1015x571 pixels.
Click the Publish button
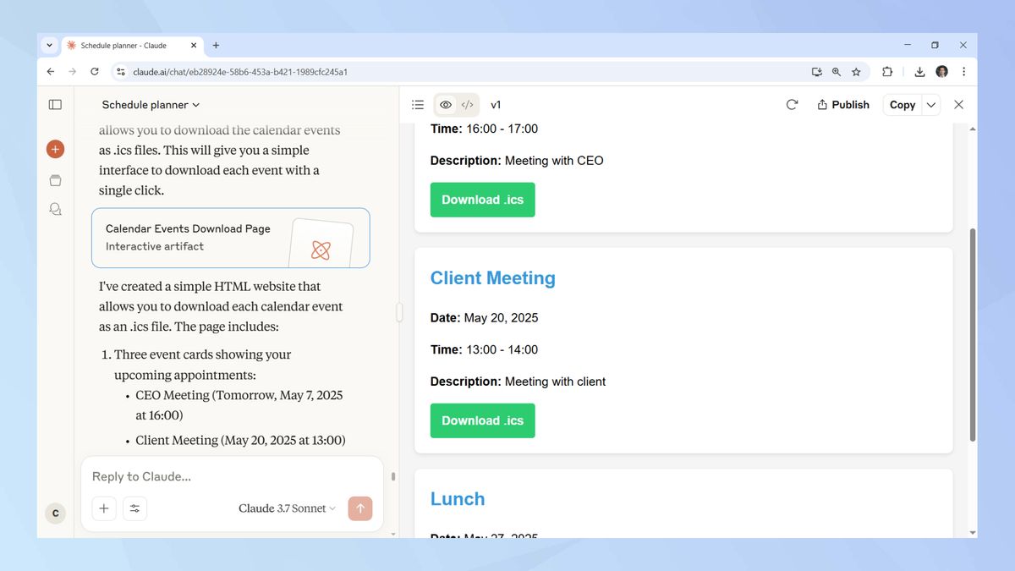click(843, 105)
